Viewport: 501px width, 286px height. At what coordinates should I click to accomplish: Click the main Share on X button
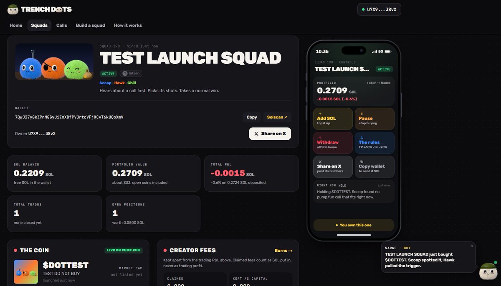coord(270,133)
